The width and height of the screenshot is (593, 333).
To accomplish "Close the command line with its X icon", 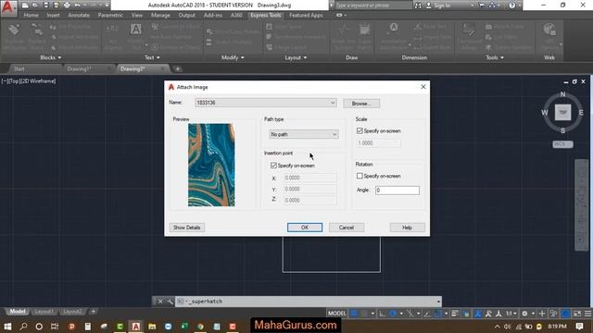I will click(160, 302).
